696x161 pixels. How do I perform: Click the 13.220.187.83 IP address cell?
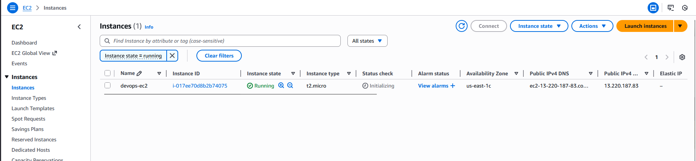pos(621,86)
